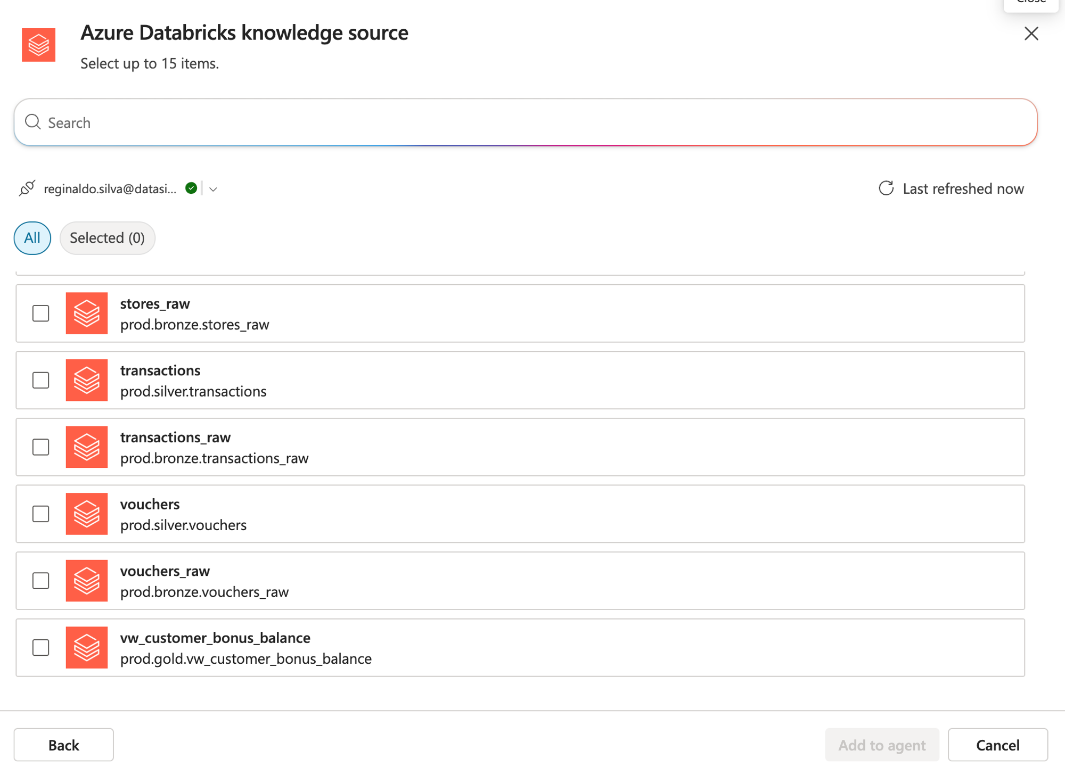
Task: Check the stores_raw table checkbox
Action: [41, 314]
